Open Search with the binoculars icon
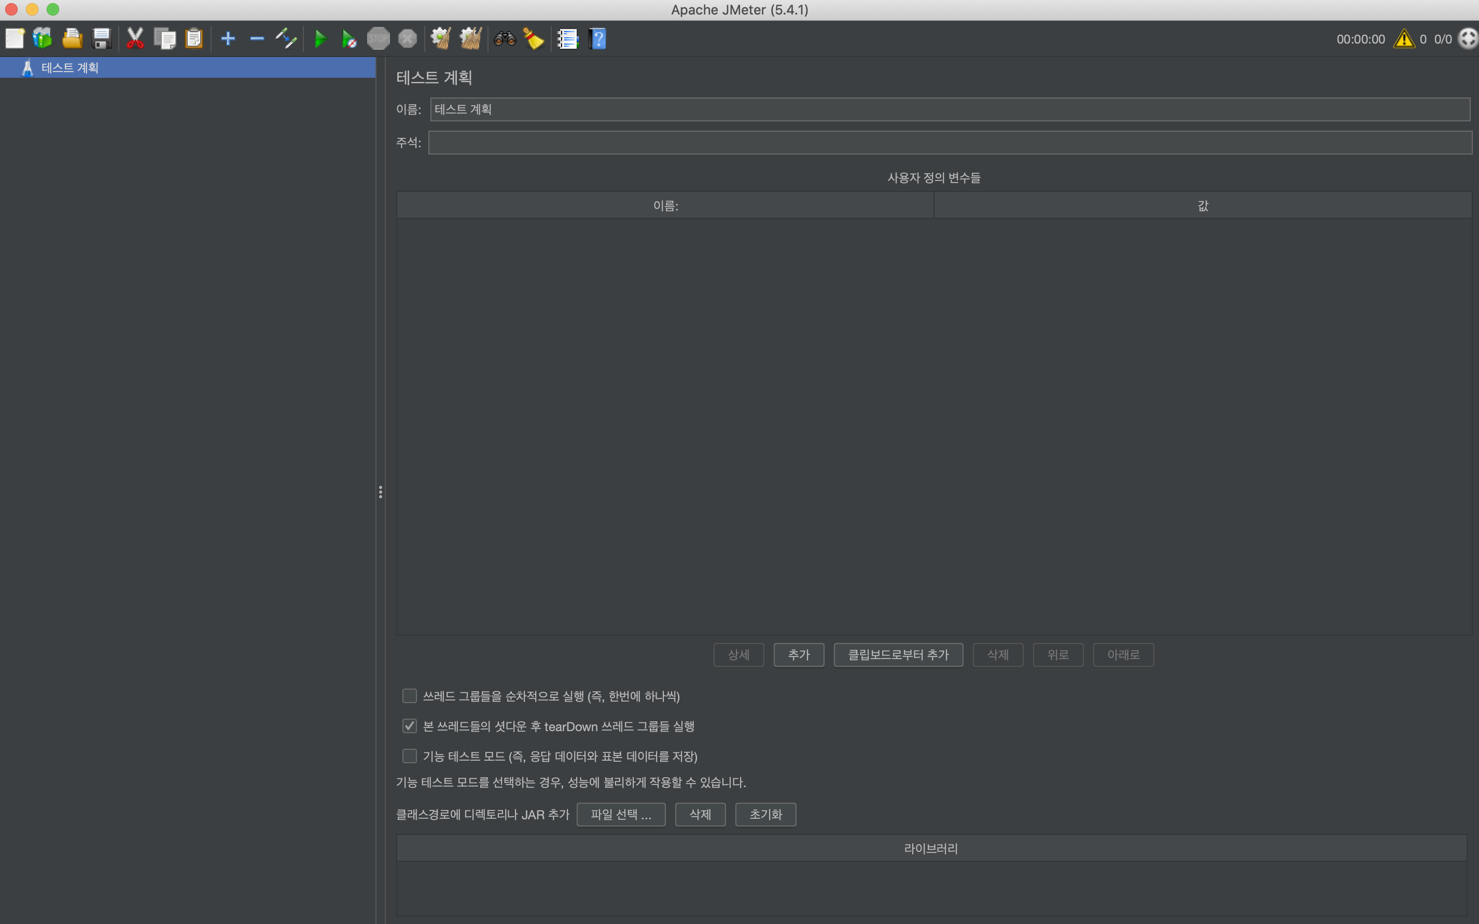The image size is (1479, 924). pyautogui.click(x=505, y=38)
